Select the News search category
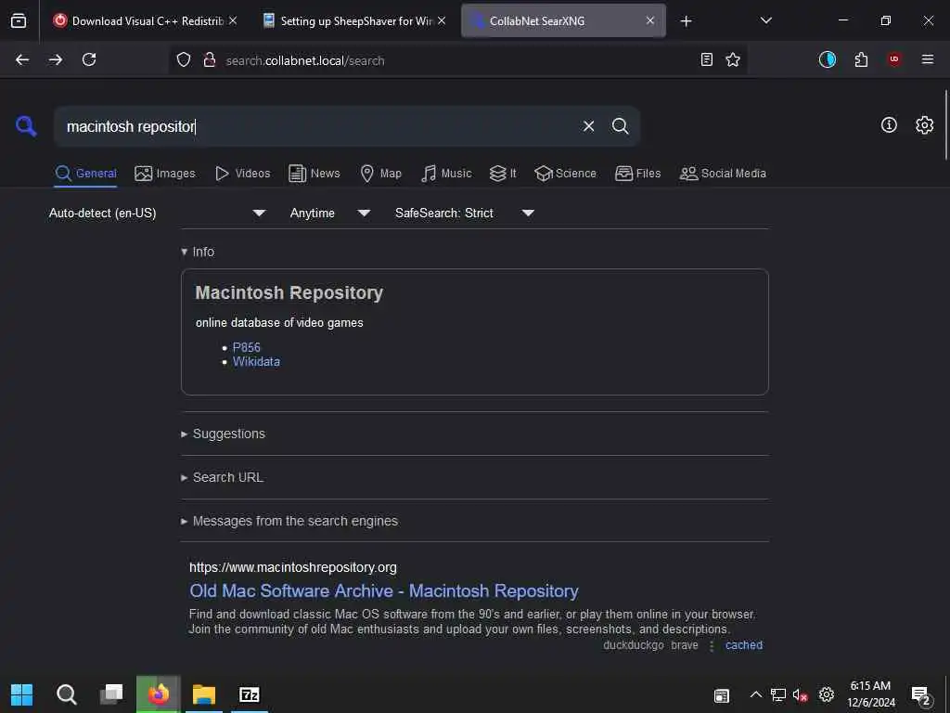 coord(315,174)
